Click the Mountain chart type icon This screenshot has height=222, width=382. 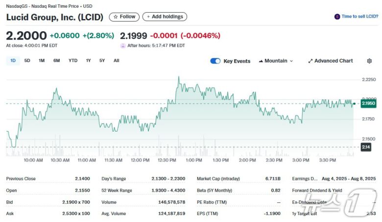(x=261, y=61)
